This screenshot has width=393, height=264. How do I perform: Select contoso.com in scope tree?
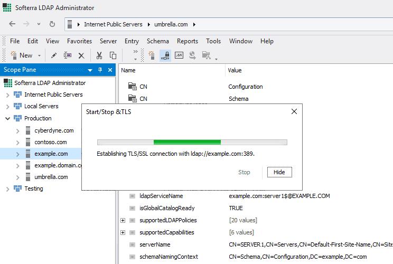[51, 142]
